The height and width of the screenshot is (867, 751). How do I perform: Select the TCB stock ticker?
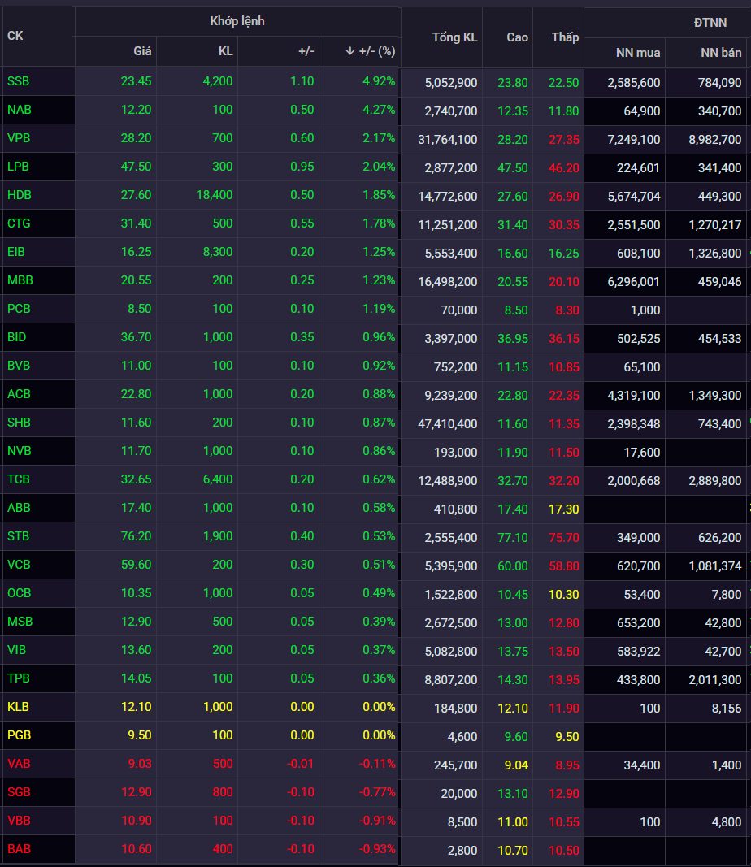point(18,479)
